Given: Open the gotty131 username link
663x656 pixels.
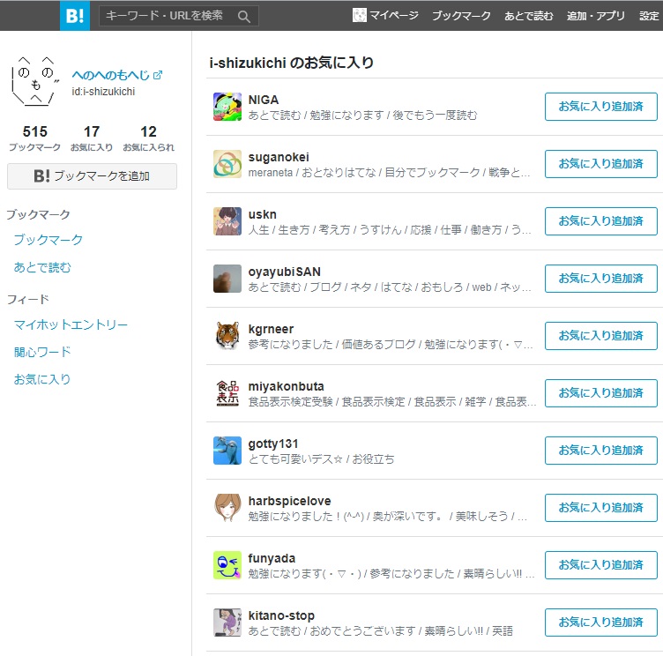Looking at the screenshot, I should [x=273, y=444].
